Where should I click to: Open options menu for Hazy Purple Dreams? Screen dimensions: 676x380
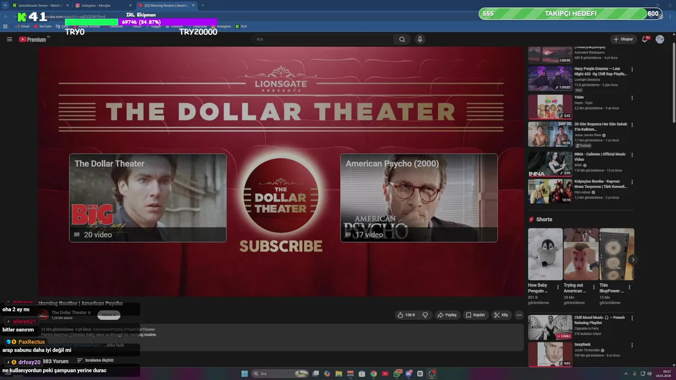pyautogui.click(x=632, y=69)
